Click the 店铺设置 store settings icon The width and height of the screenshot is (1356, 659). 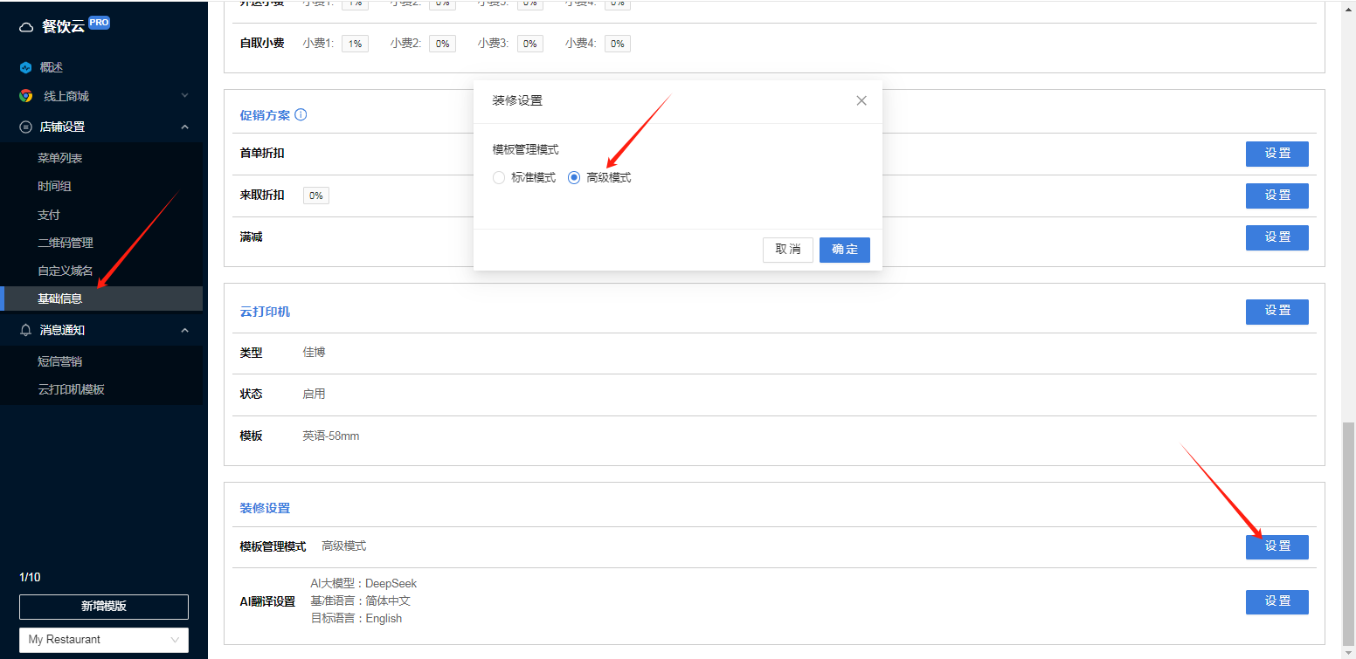click(x=25, y=127)
